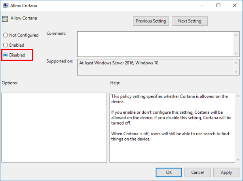The image size is (243, 181).
Task: Click the help text 'This policy setting specifies'
Action: [169, 99]
